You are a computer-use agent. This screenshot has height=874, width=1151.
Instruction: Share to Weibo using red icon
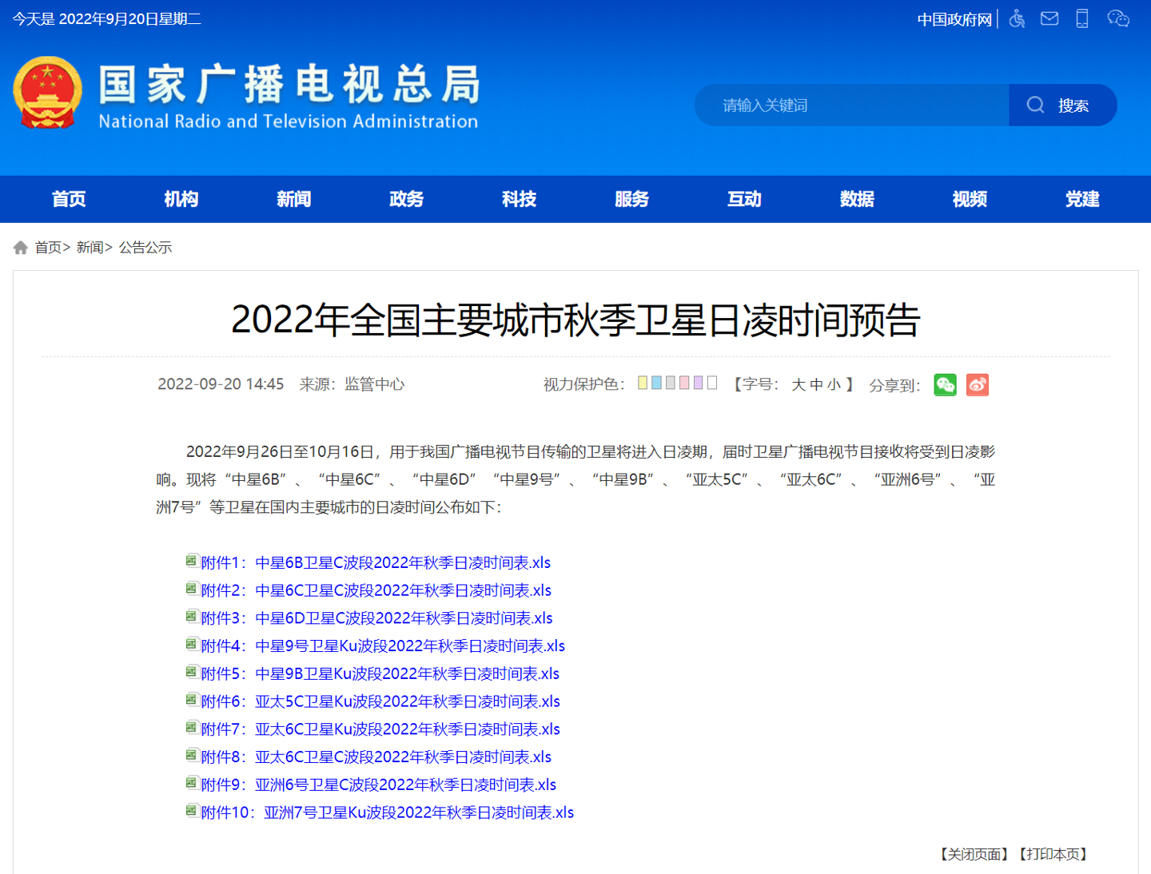978,385
